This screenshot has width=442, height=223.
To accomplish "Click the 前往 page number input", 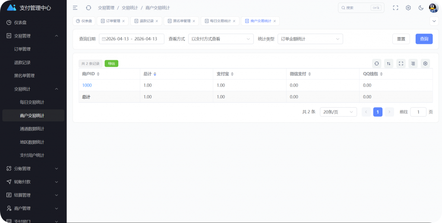I will tap(418, 112).
